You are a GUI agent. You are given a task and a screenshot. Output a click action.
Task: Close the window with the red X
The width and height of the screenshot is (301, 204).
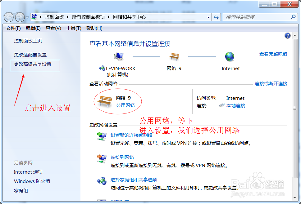(289, 4)
